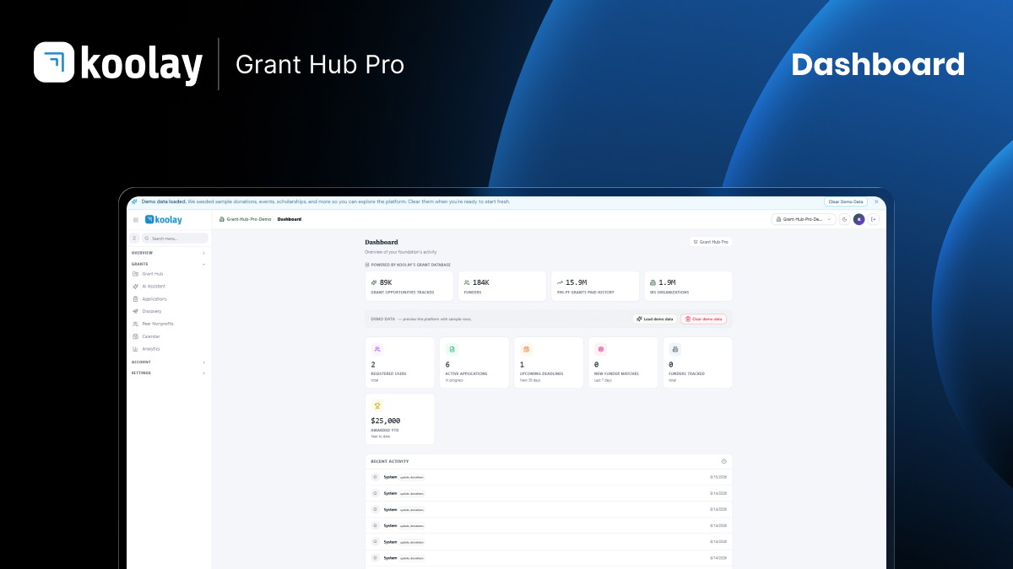Screen dimensions: 1013x569
Task: Click the $25,000 Awarded YTD value
Action: [x=386, y=420]
